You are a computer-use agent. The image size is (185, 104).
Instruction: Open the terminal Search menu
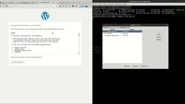(x=111, y=4)
